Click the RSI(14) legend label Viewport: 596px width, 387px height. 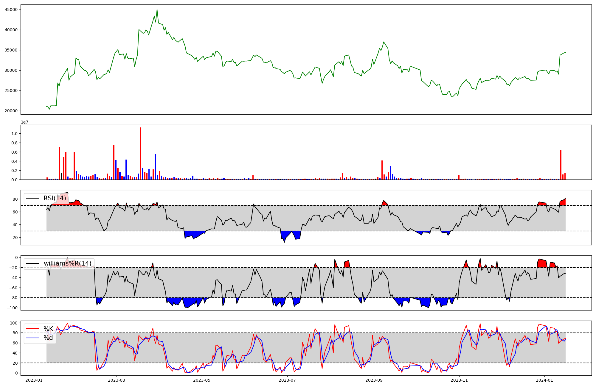click(55, 198)
